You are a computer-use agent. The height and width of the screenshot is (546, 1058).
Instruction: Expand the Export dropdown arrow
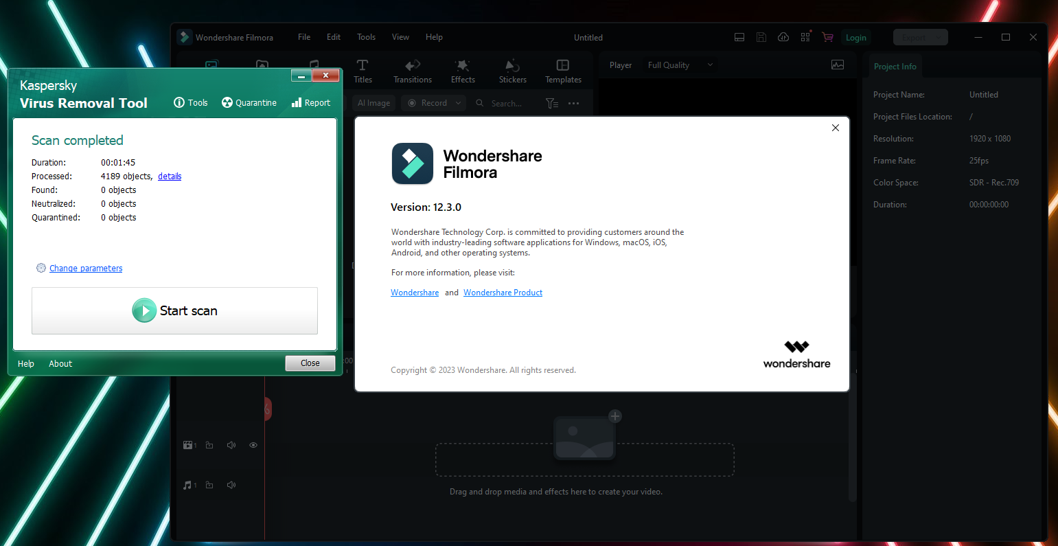coord(940,38)
